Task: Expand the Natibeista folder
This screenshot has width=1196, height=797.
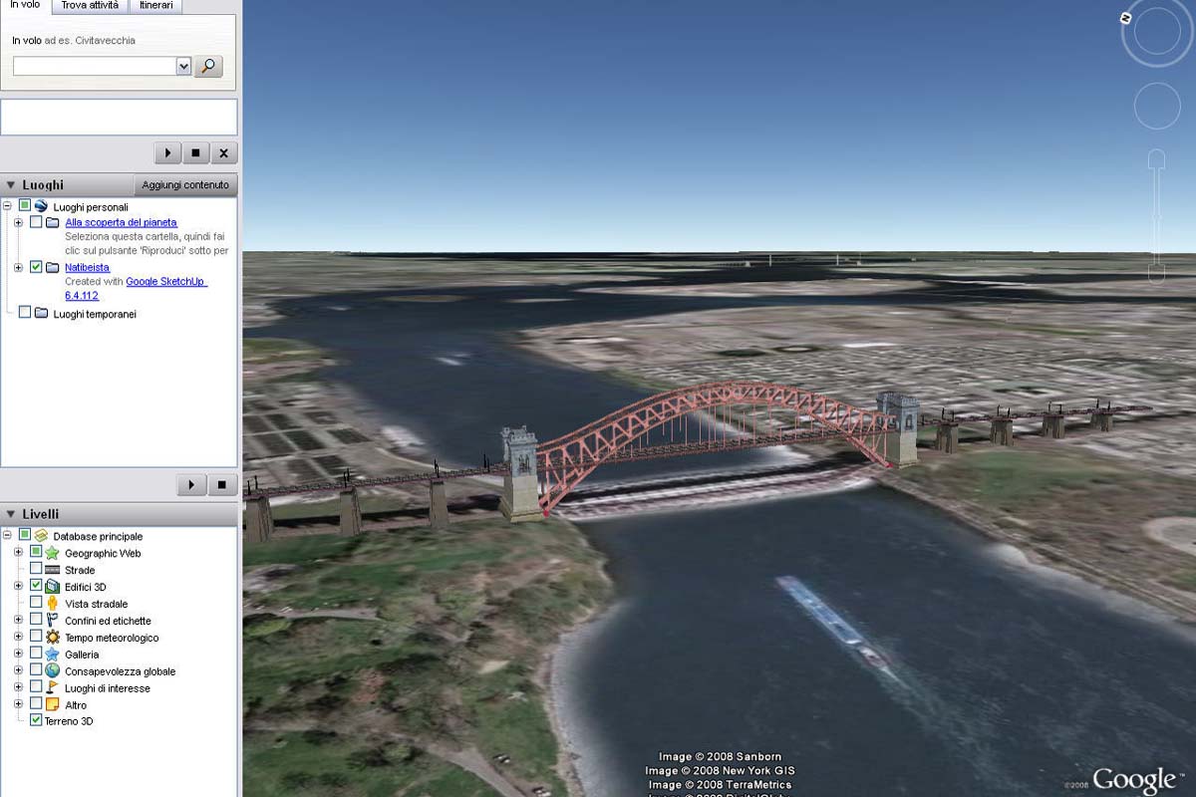Action: [18, 267]
